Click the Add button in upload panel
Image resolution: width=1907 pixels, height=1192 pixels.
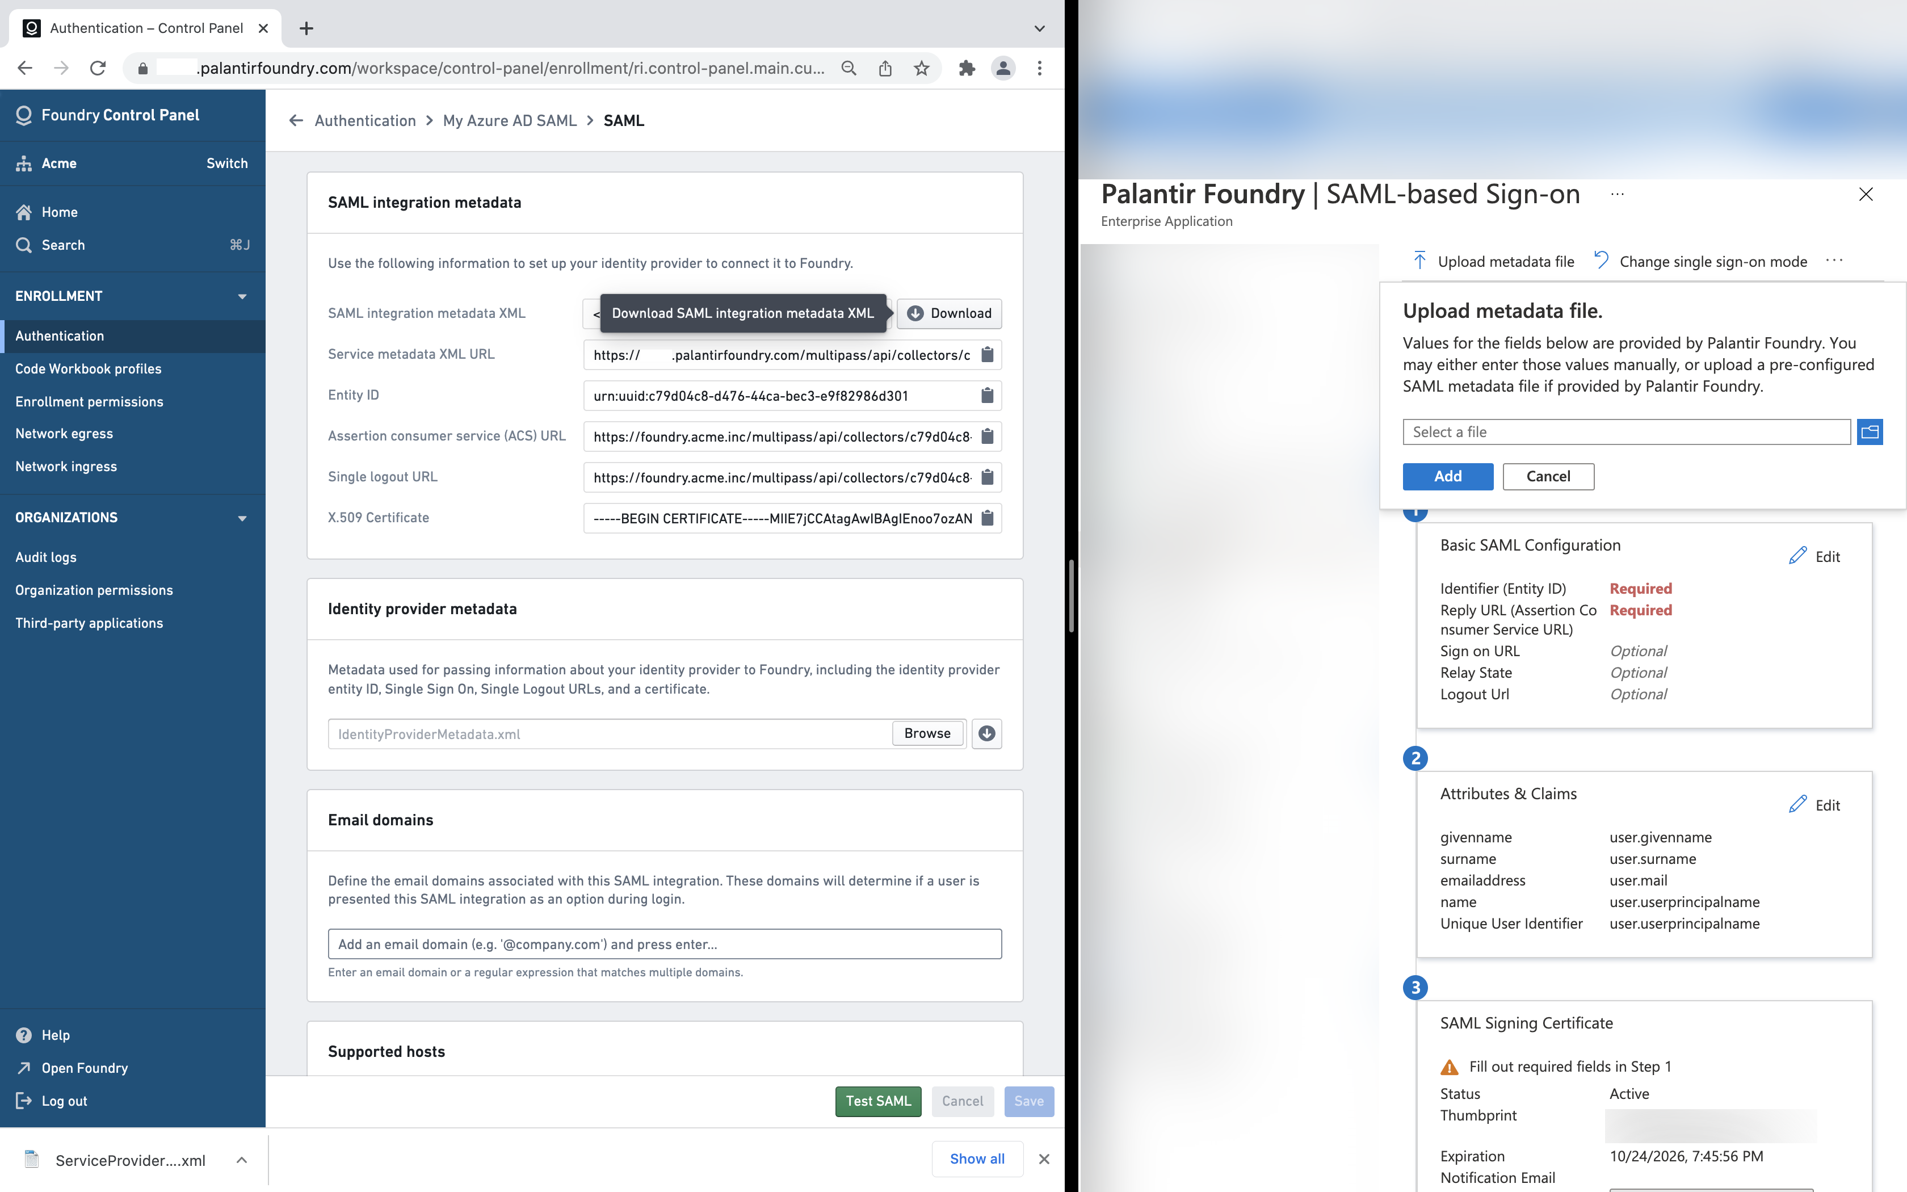coord(1448,476)
